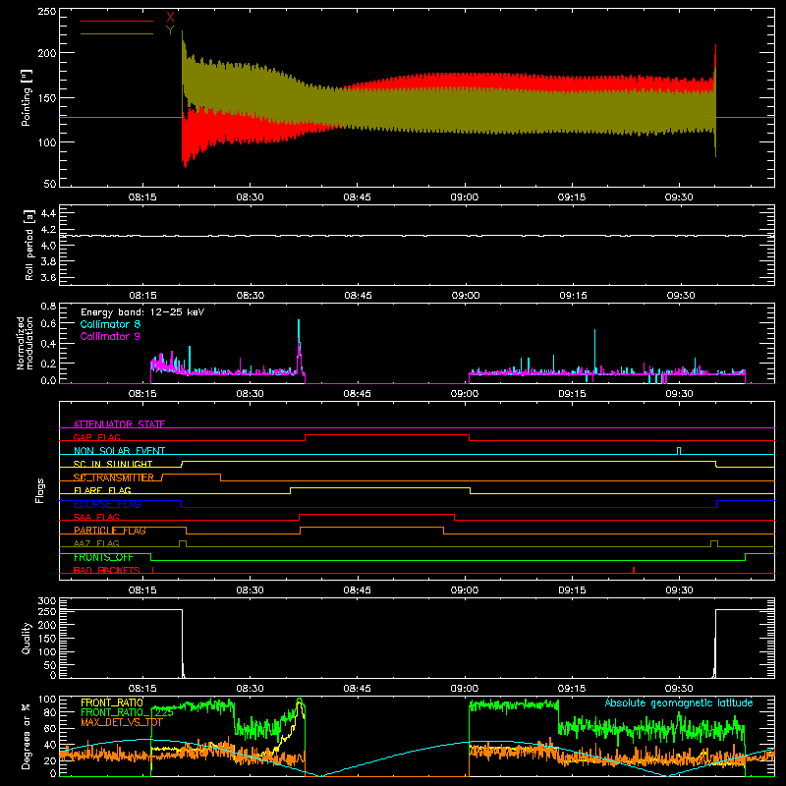
Task: Click 09:15 label under the Quality plot
Action: point(572,689)
